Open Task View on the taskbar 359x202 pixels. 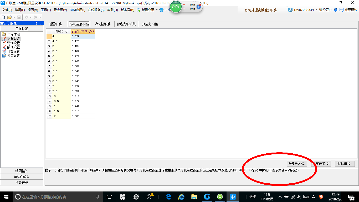coord(109,196)
